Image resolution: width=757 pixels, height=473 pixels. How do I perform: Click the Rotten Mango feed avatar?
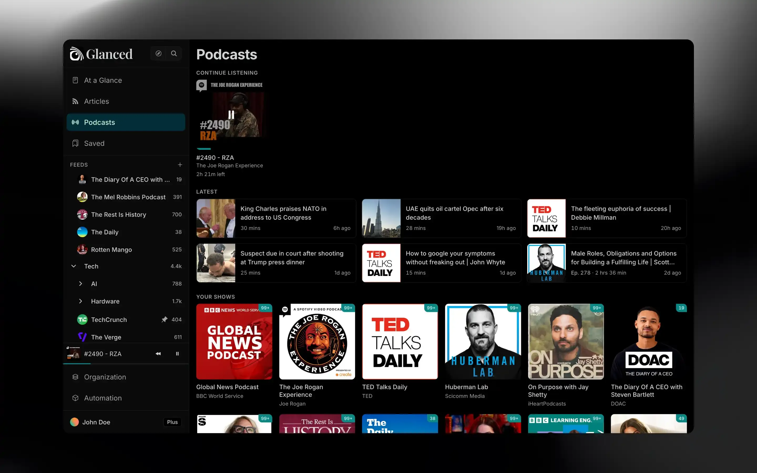tap(82, 249)
